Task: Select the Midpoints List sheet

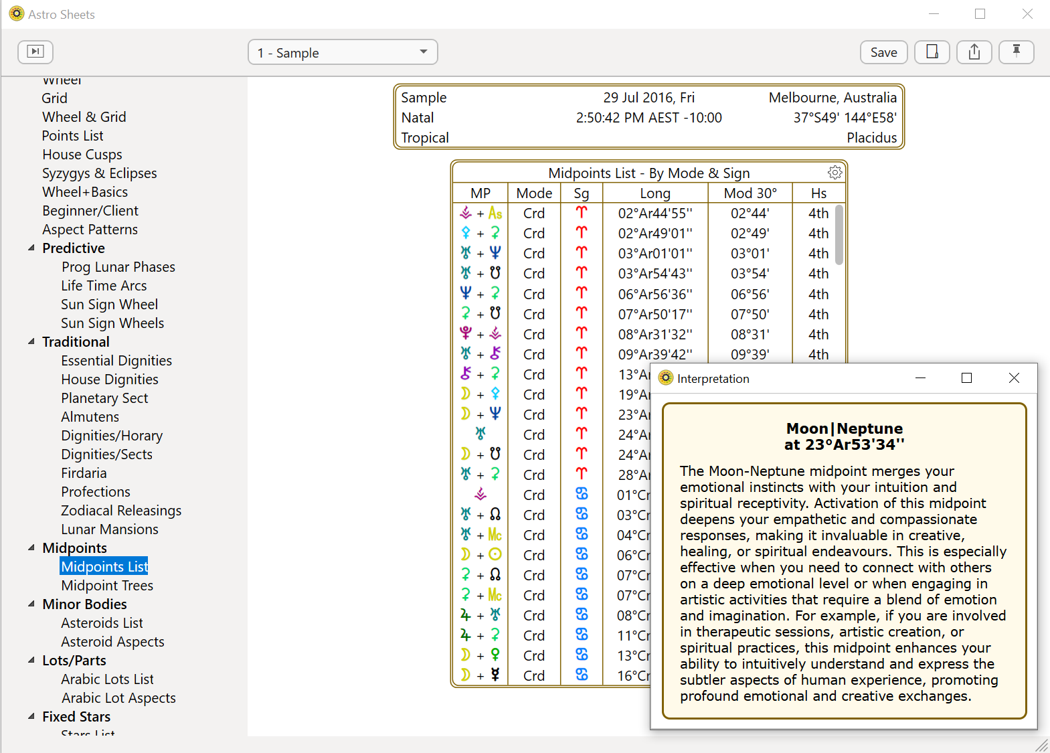Action: pos(104,566)
